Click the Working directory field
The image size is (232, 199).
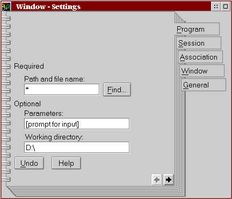(x=77, y=148)
